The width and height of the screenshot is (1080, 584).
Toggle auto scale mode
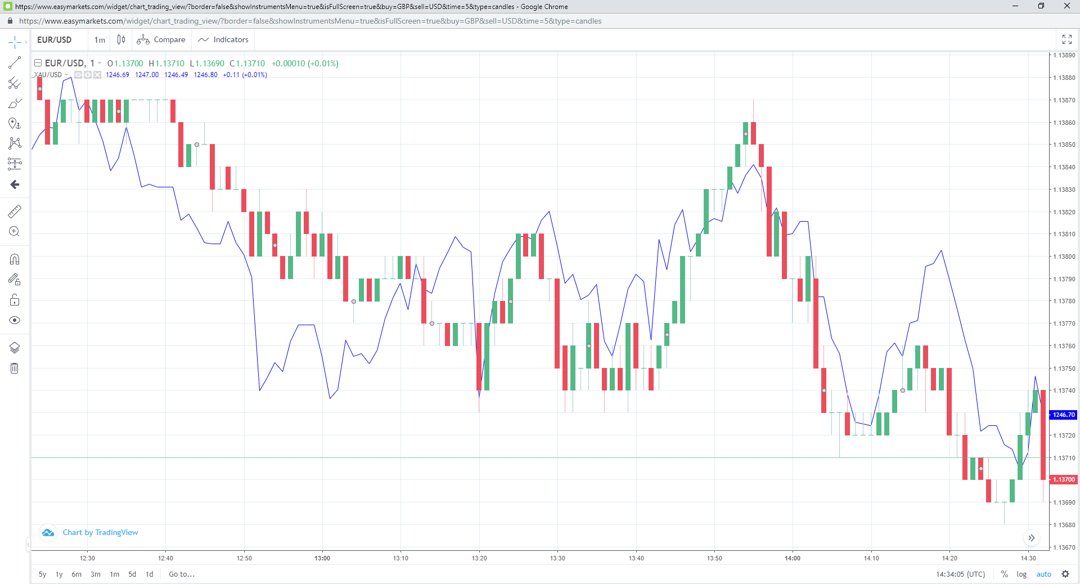tap(1044, 574)
